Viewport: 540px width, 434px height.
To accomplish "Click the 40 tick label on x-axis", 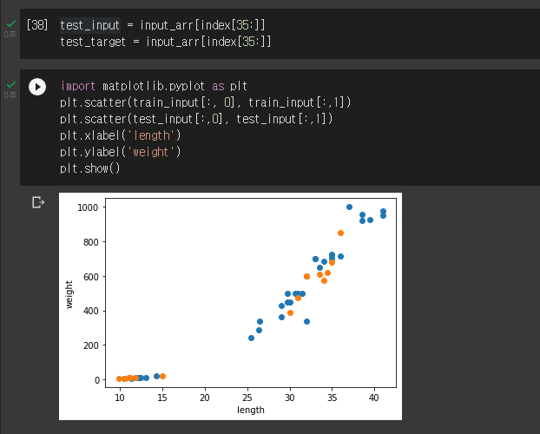I will click(374, 398).
